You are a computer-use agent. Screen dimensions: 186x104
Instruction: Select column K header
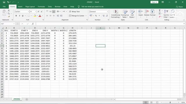point(101,28)
